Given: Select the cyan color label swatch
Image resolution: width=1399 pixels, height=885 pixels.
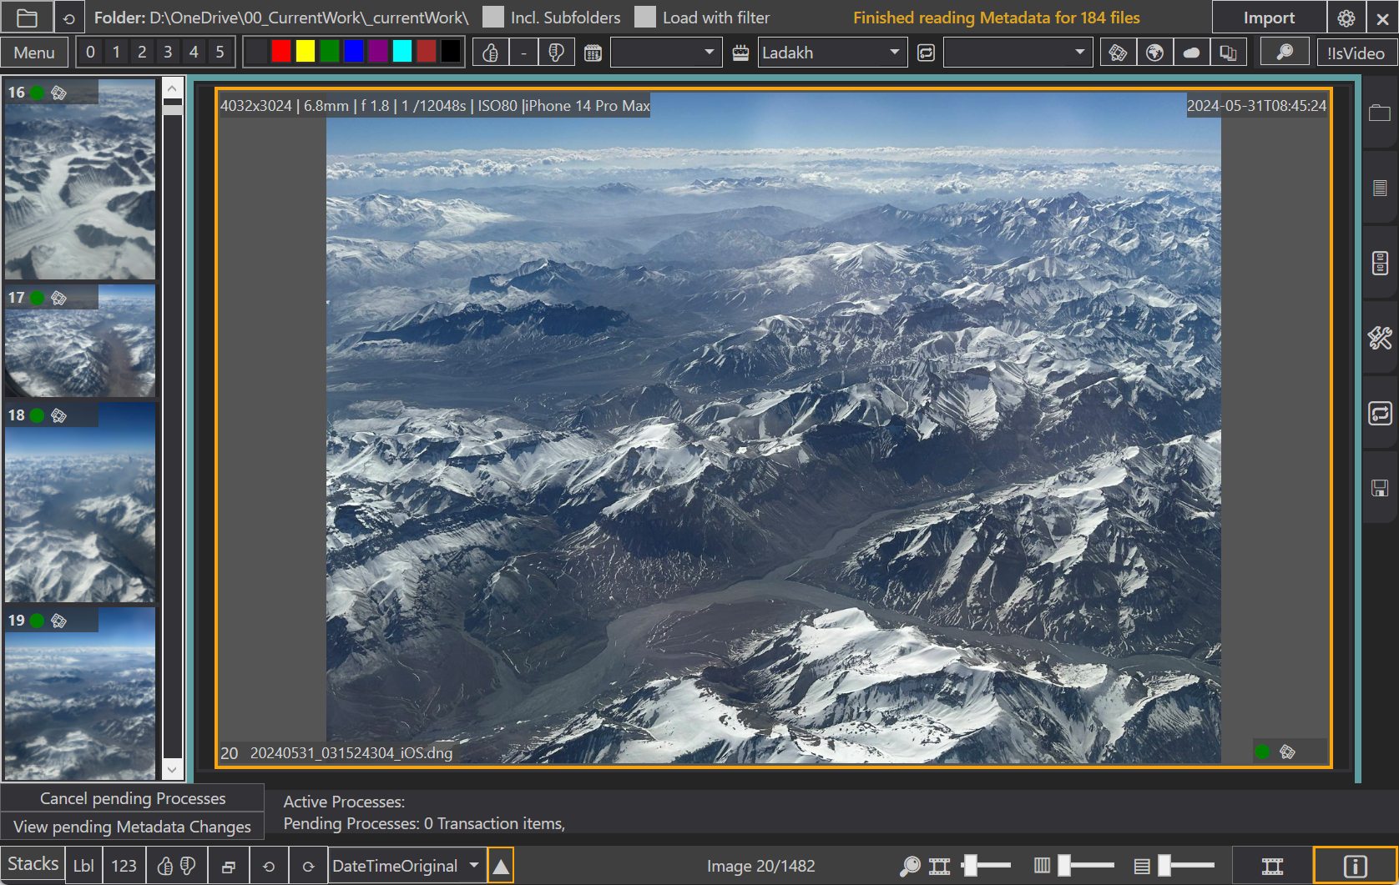Looking at the screenshot, I should (x=402, y=52).
